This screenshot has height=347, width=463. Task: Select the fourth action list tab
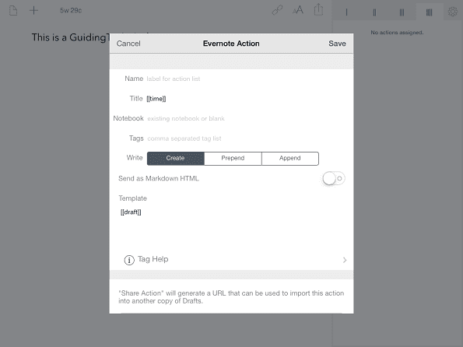tap(430, 12)
